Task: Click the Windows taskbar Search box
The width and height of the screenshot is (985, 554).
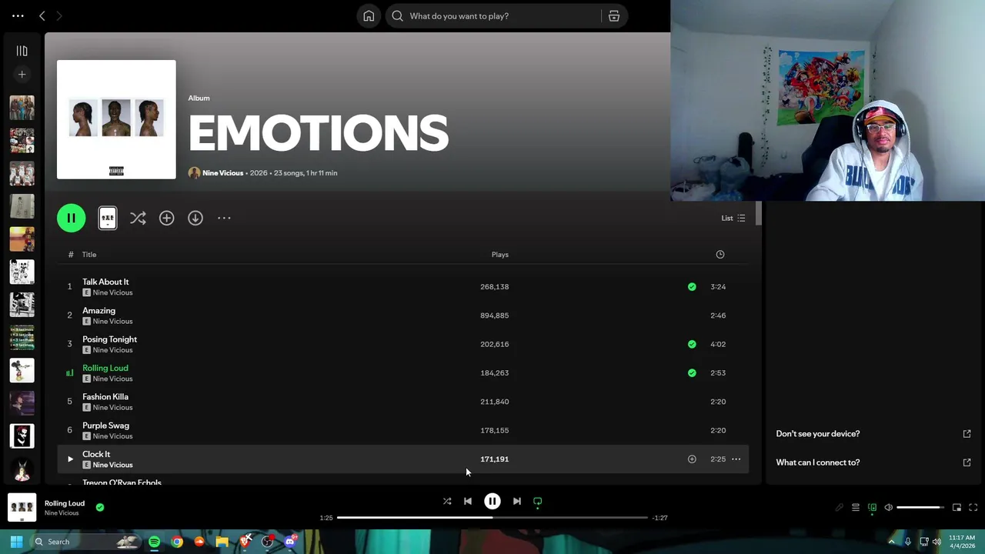Action: tap(85, 542)
